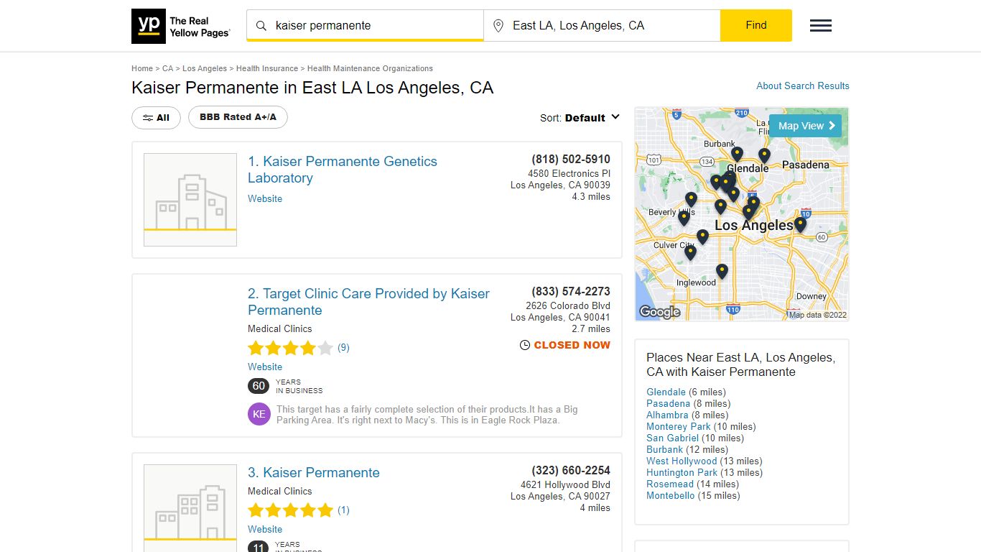The image size is (981, 552).
Task: Apply the BBB Rated A+/A filter
Action: pyautogui.click(x=238, y=117)
